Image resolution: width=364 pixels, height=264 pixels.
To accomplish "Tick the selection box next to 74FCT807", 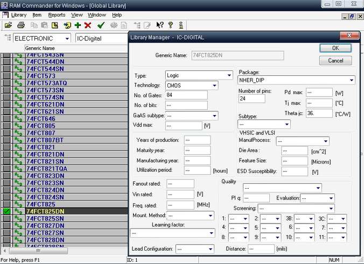I will (6, 133).
